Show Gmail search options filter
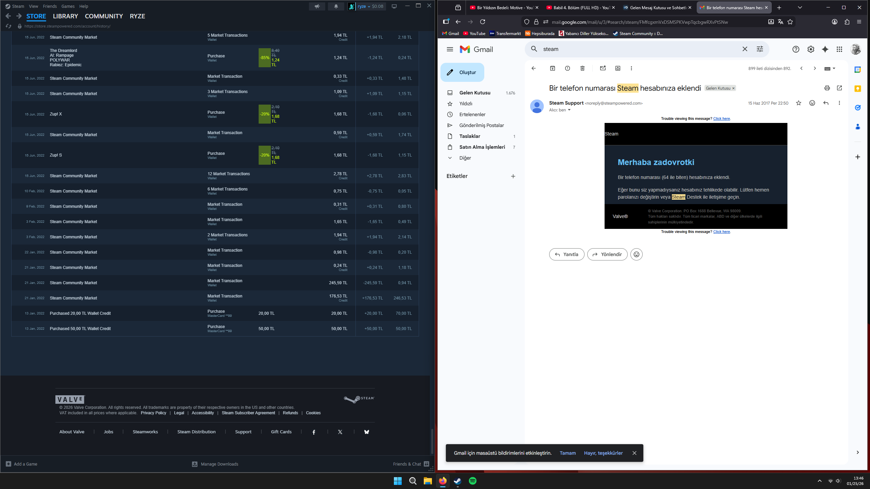Viewport: 870px width, 489px height. point(760,49)
